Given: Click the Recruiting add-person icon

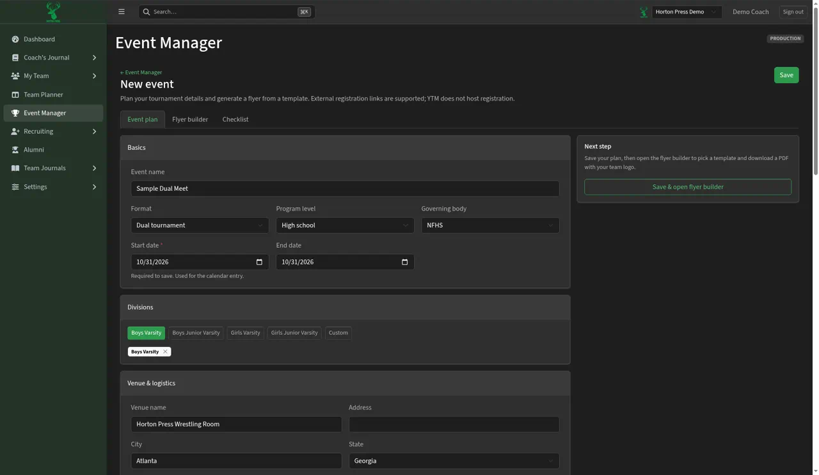Looking at the screenshot, I should pos(15,131).
